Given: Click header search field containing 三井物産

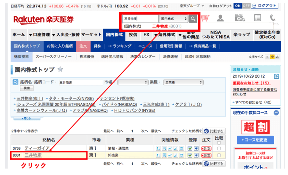Looking at the screenshot, I should click(x=140, y=19).
